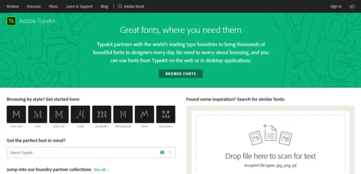Viewport: 361px width, 174px height.
Task: Click the camera visual search icon
Action: [x=162, y=152]
